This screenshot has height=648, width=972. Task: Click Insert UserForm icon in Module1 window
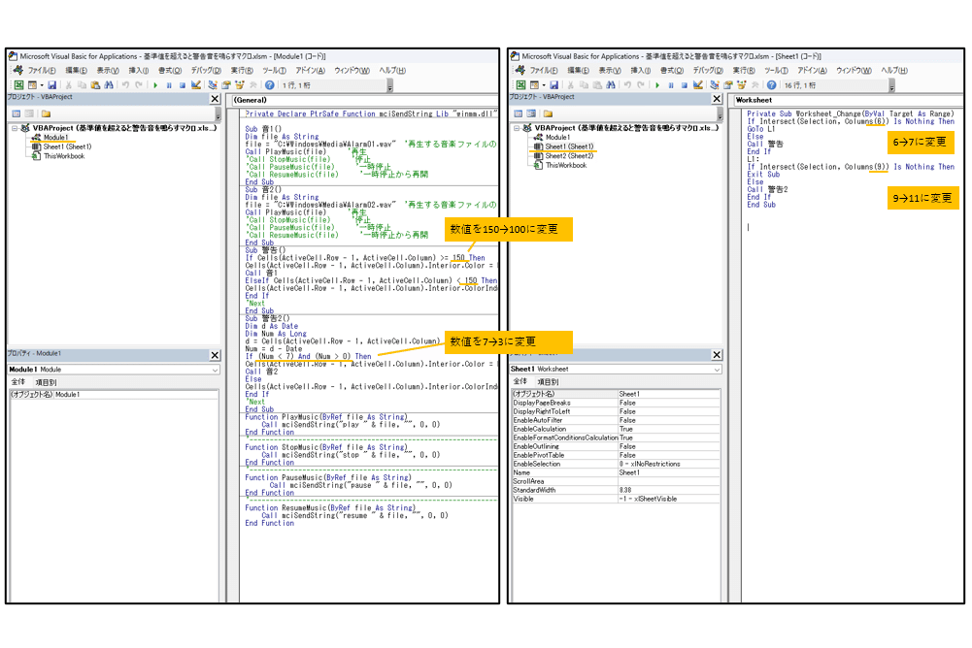coord(32,84)
